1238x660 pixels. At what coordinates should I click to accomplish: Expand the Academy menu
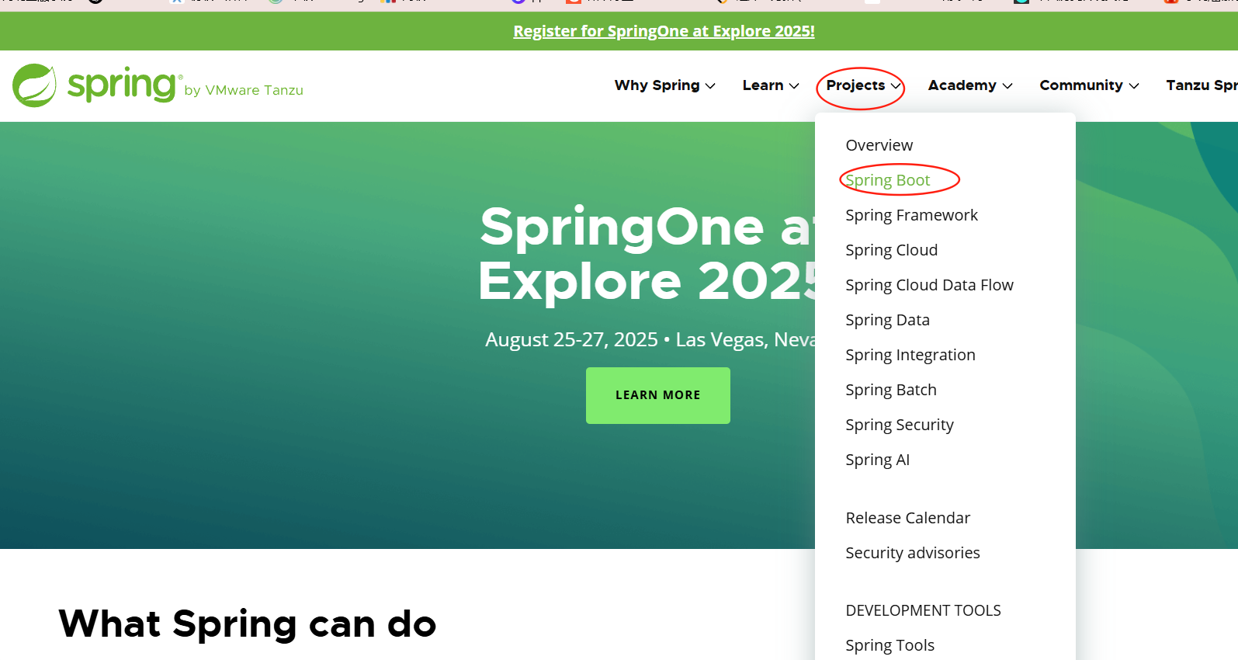tap(970, 85)
